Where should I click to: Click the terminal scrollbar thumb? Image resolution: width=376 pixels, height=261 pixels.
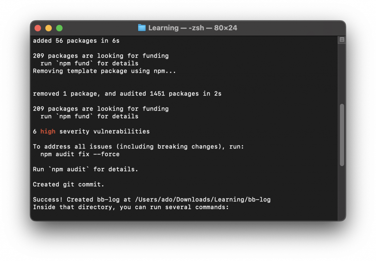point(342,135)
